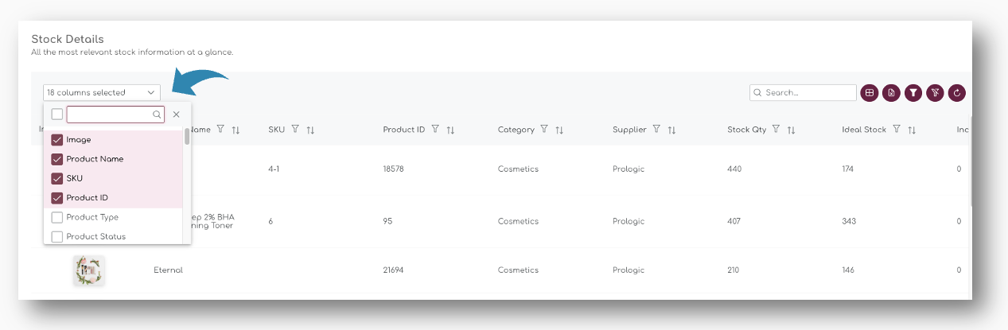Viewport: 1008px width, 330px height.
Task: Toggle the select-all columns checkbox
Action: (x=57, y=115)
